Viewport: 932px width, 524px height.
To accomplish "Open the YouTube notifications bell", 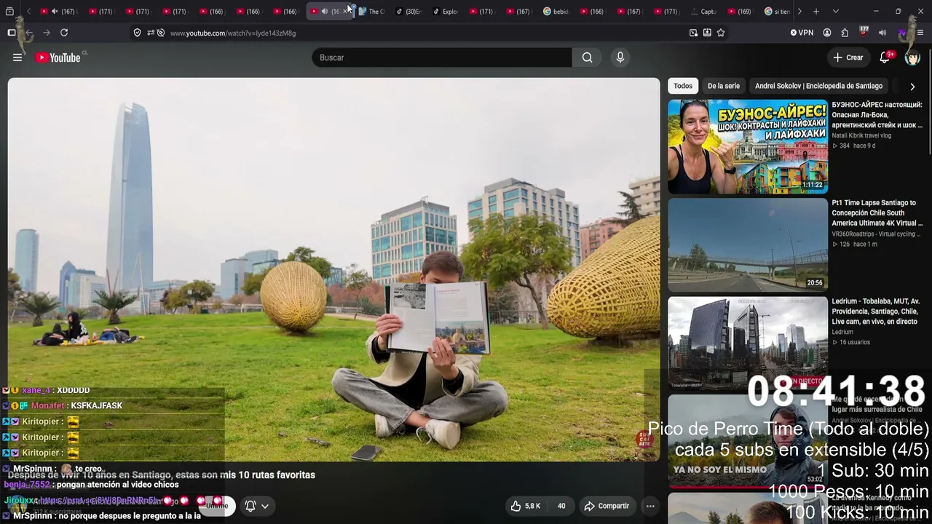I will pyautogui.click(x=885, y=57).
